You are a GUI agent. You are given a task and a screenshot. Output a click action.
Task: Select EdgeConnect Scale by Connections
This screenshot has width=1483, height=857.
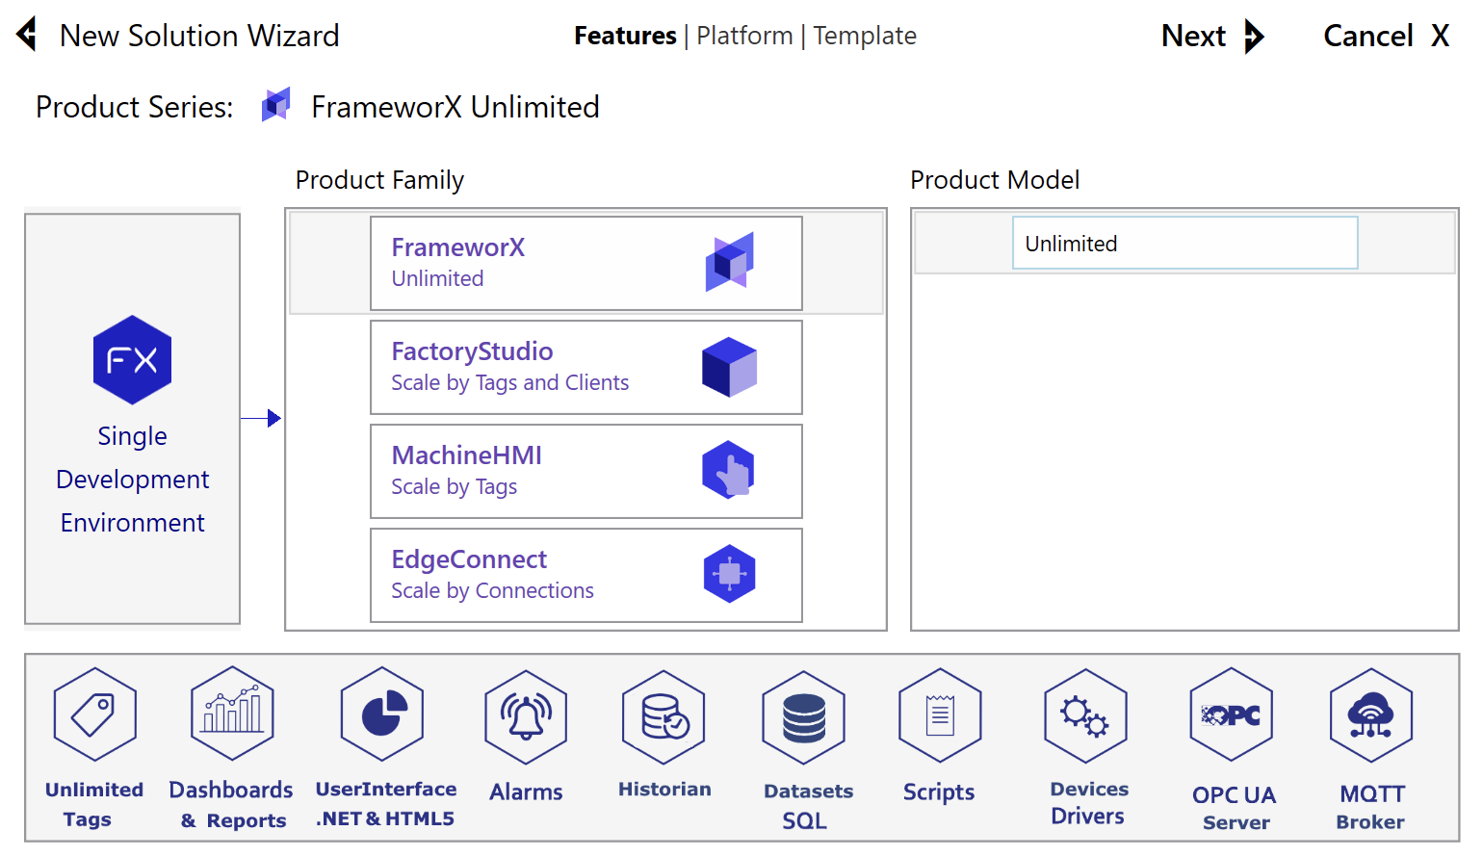coord(585,575)
